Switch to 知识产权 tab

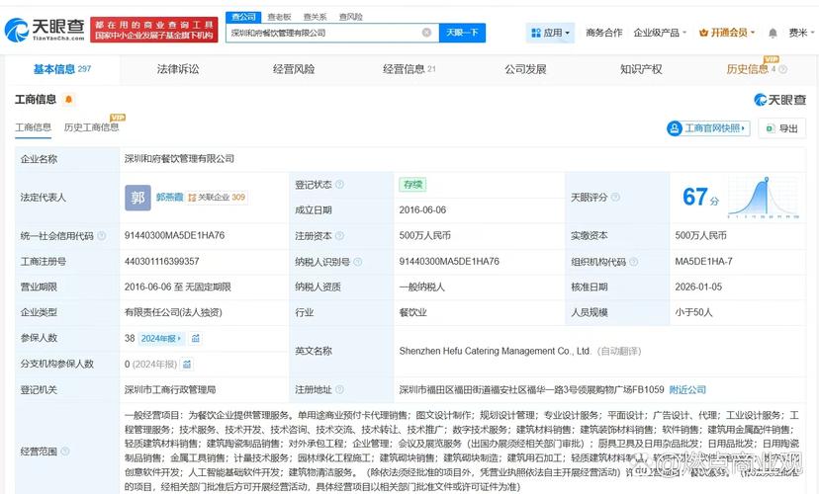(x=641, y=69)
